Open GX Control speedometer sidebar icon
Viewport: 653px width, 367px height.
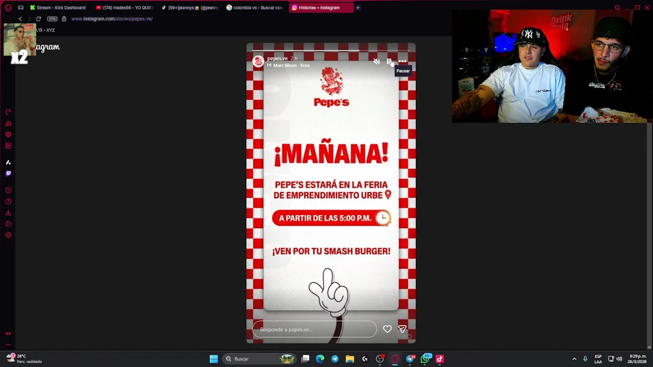pos(8,112)
